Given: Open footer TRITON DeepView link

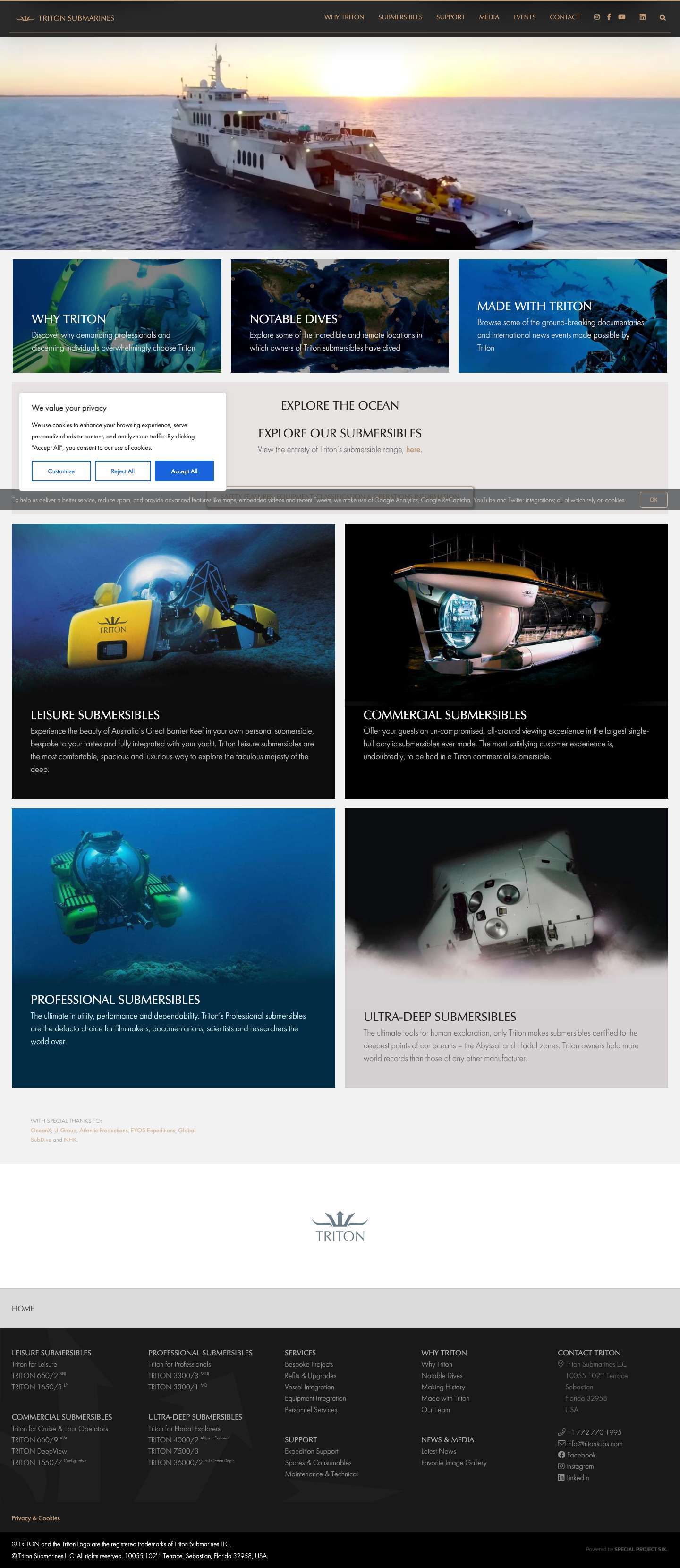Looking at the screenshot, I should pos(39,1451).
